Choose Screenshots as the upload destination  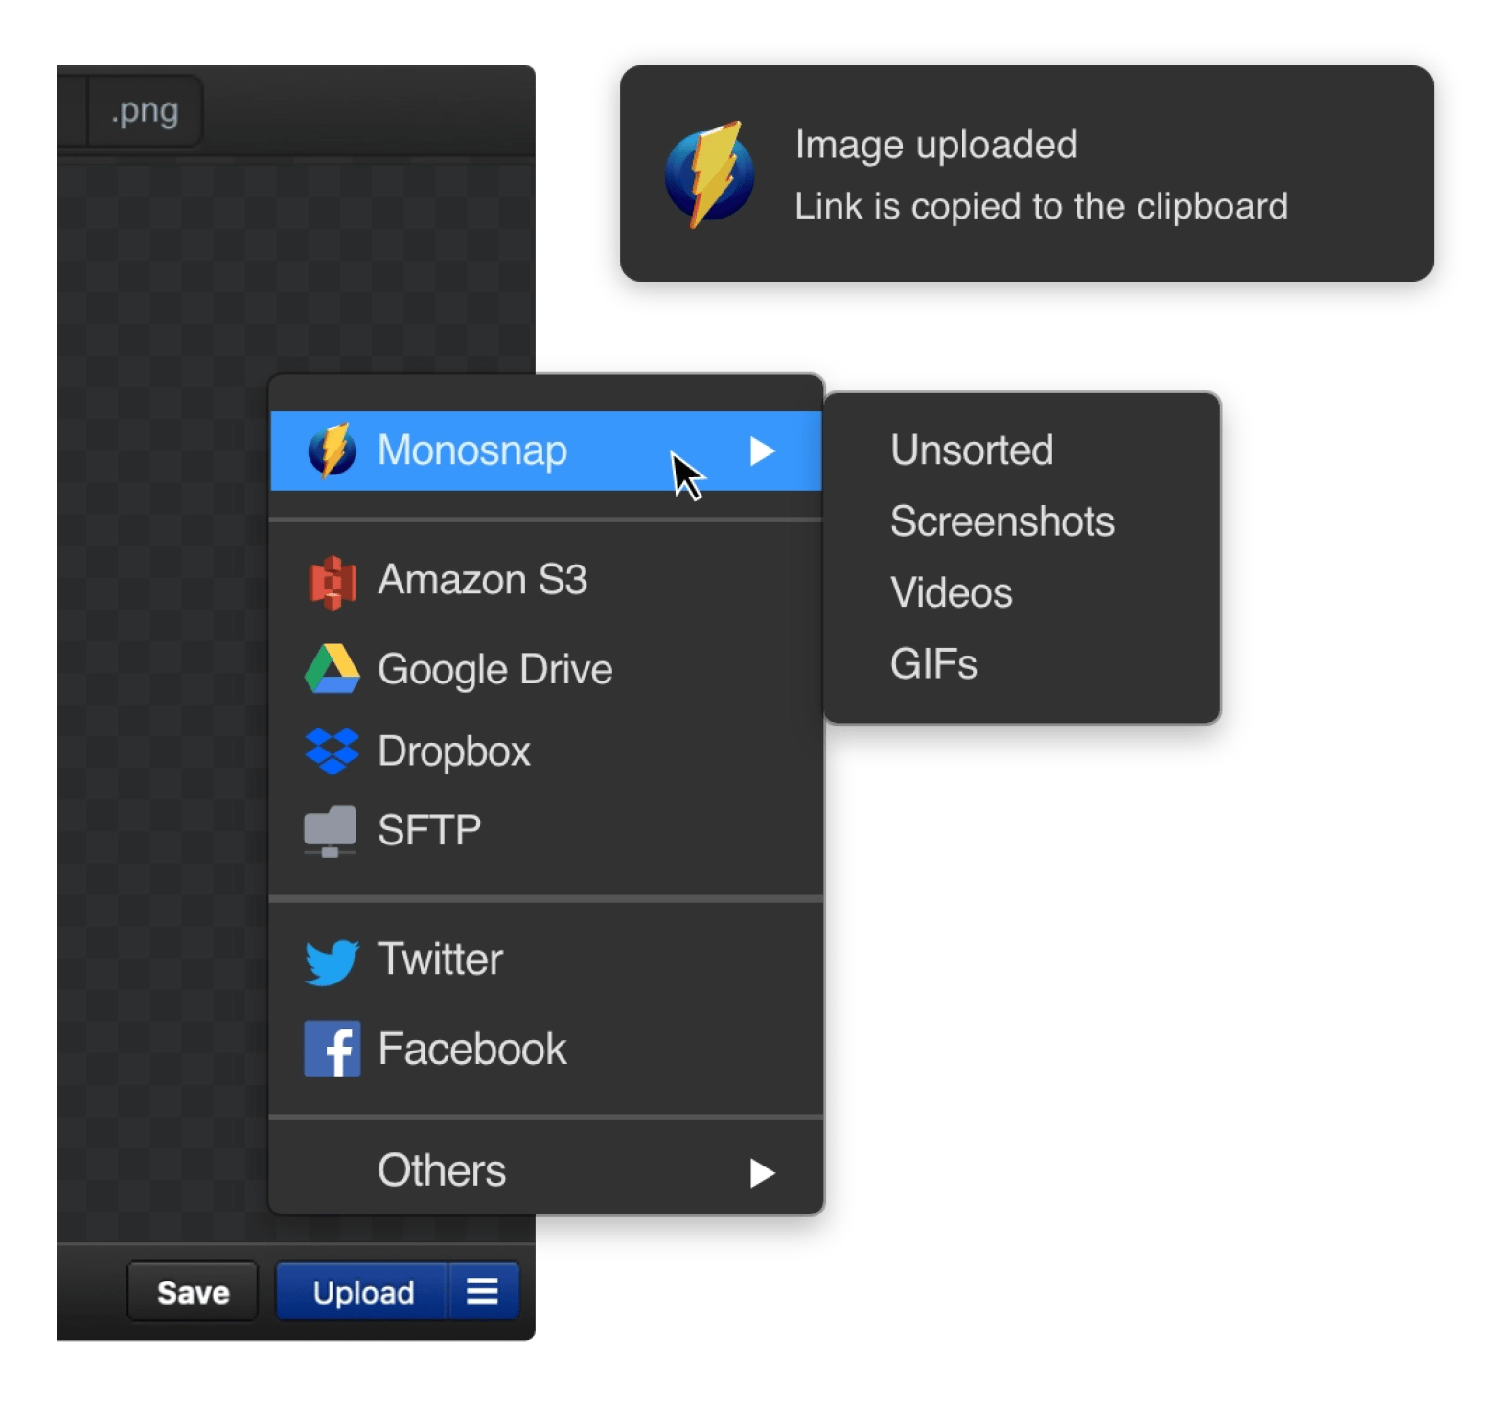click(x=1001, y=520)
